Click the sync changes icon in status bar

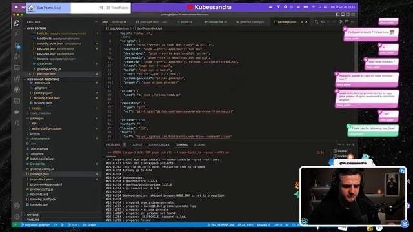click(x=55, y=225)
